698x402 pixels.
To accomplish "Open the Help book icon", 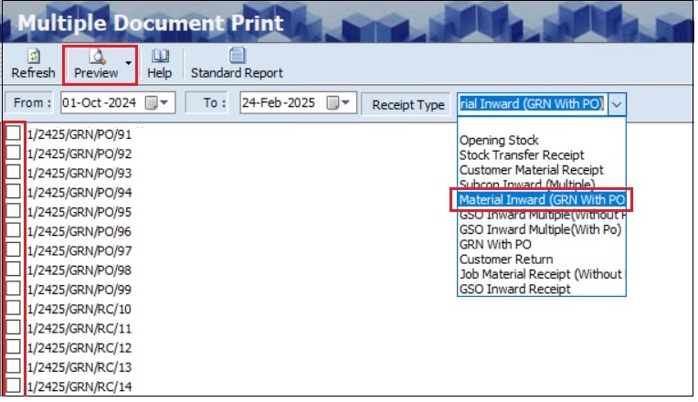I will pos(160,57).
